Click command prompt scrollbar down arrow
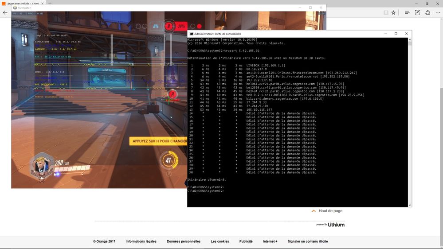Image resolution: width=443 pixels, height=249 pixels. pos(410,205)
